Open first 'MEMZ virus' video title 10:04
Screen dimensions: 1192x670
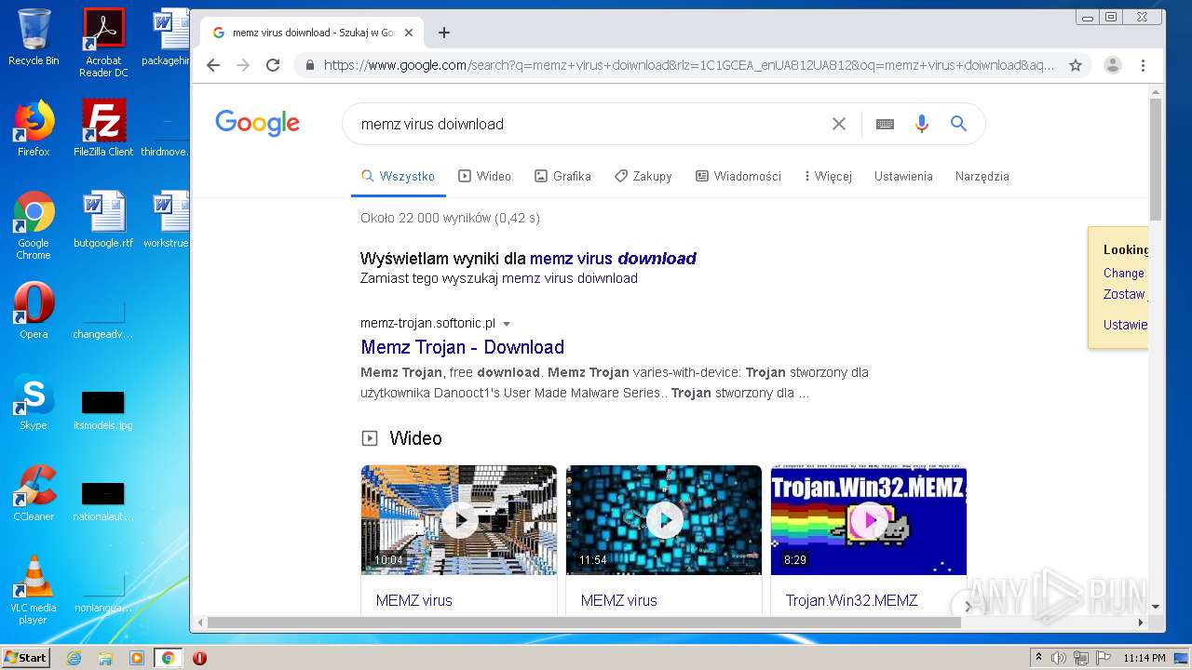[413, 601]
